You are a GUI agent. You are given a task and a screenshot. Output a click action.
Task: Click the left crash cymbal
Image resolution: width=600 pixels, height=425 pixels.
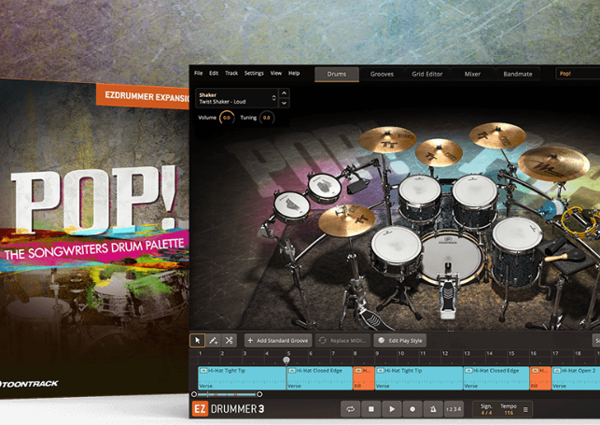click(x=387, y=140)
